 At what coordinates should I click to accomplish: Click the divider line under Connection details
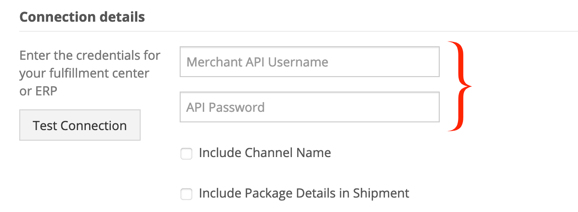(x=299, y=31)
